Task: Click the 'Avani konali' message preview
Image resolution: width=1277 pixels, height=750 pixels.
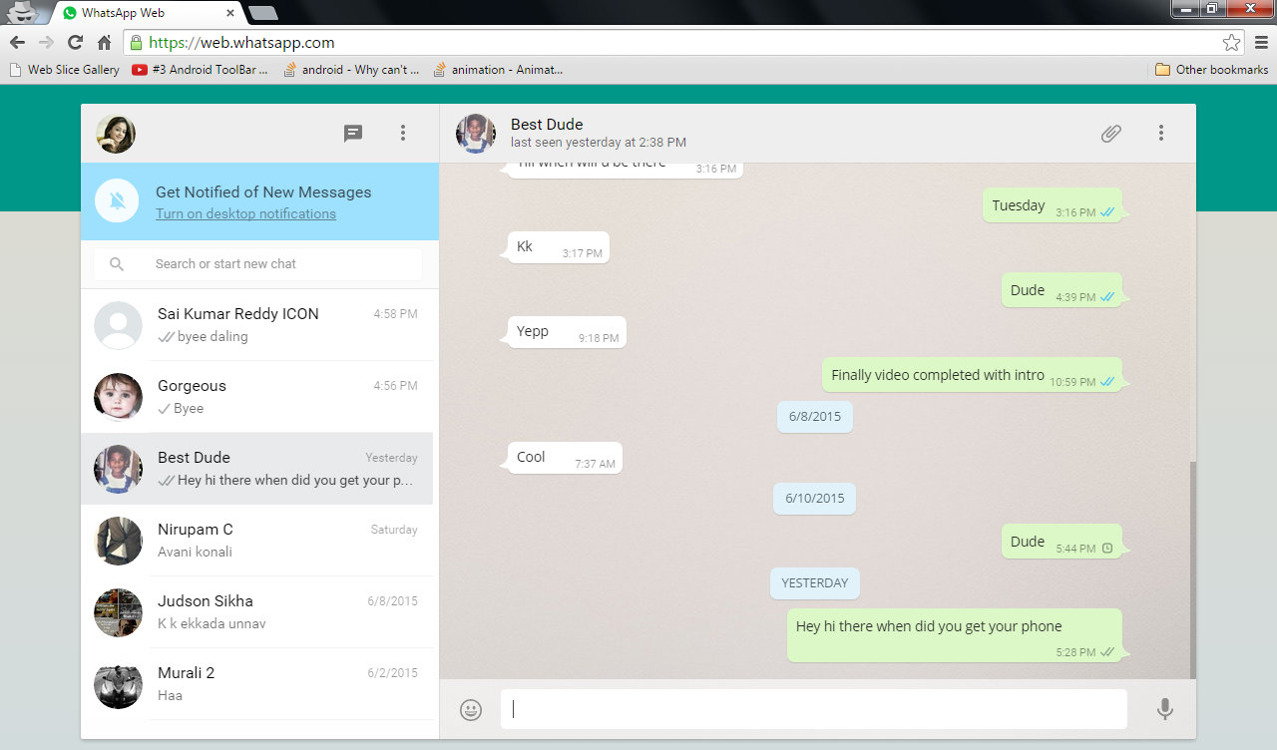Action: (x=195, y=553)
